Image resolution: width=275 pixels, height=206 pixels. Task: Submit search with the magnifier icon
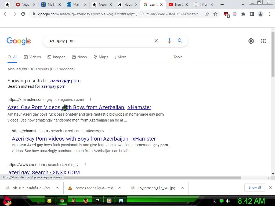(180, 41)
